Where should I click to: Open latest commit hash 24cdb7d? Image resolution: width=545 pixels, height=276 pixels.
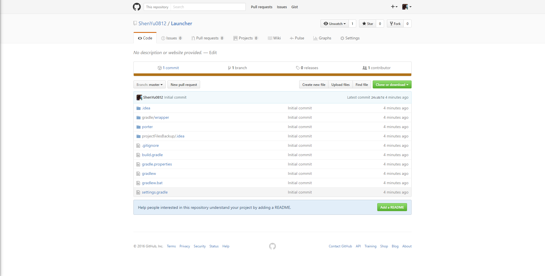point(378,97)
